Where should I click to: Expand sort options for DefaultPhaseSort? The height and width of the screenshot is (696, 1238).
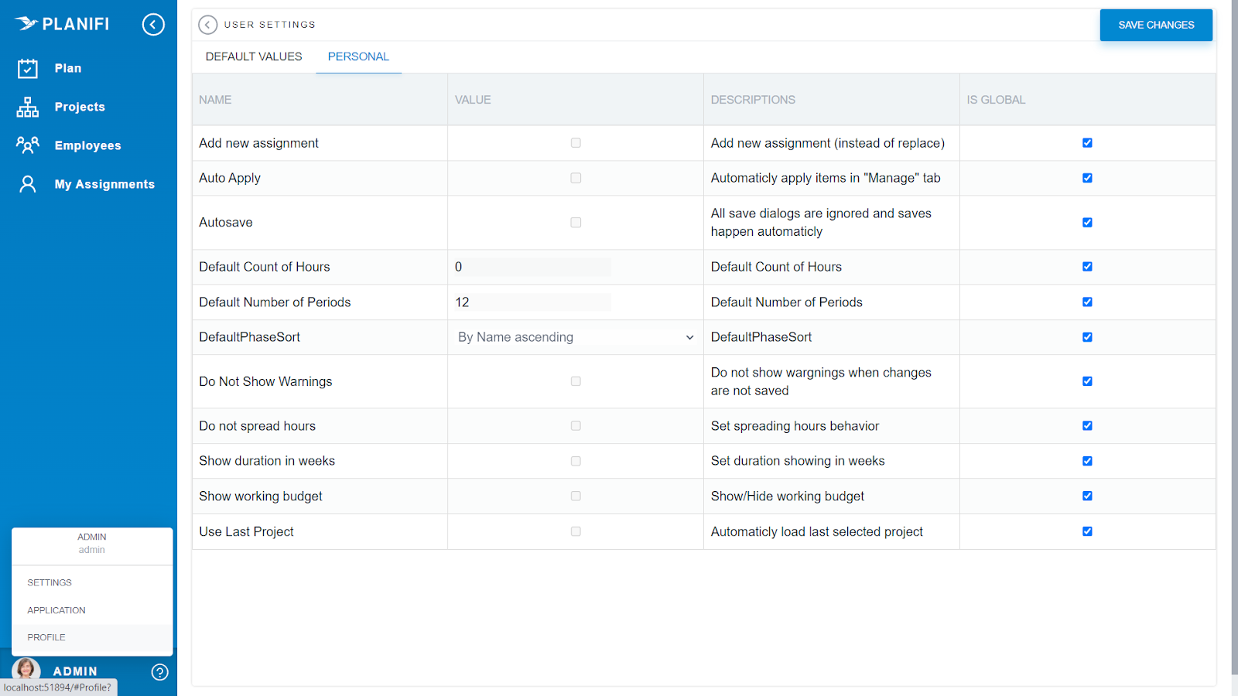point(689,337)
